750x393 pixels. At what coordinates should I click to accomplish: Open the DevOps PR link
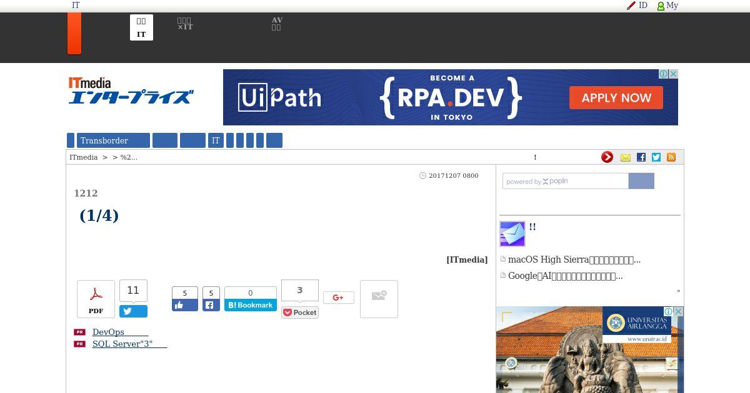pos(120,332)
